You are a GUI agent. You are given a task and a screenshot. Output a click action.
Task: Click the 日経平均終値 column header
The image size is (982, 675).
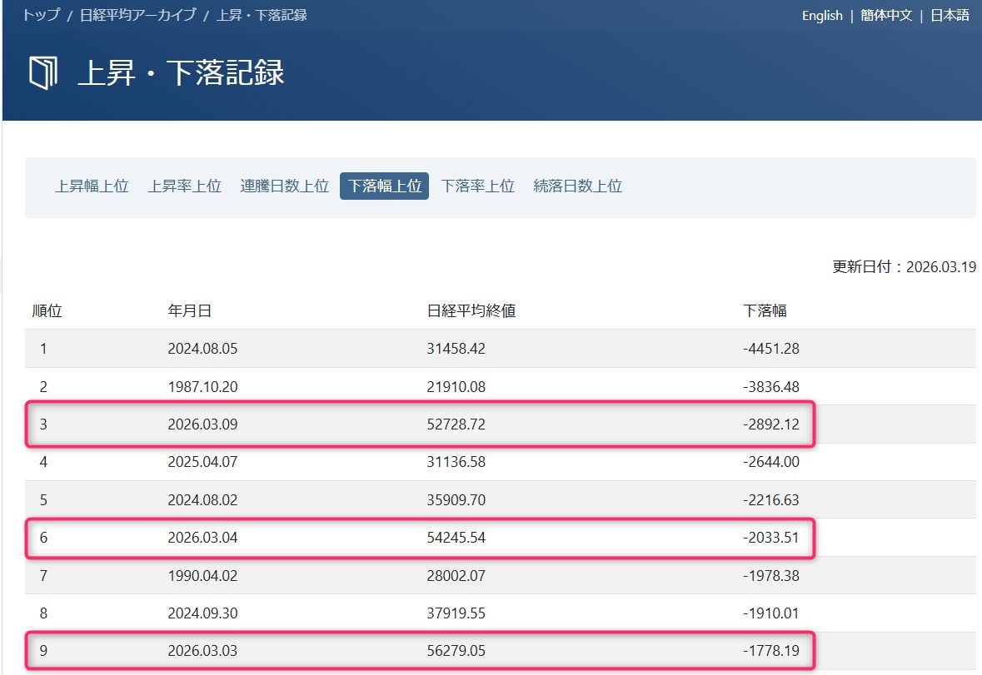click(471, 311)
